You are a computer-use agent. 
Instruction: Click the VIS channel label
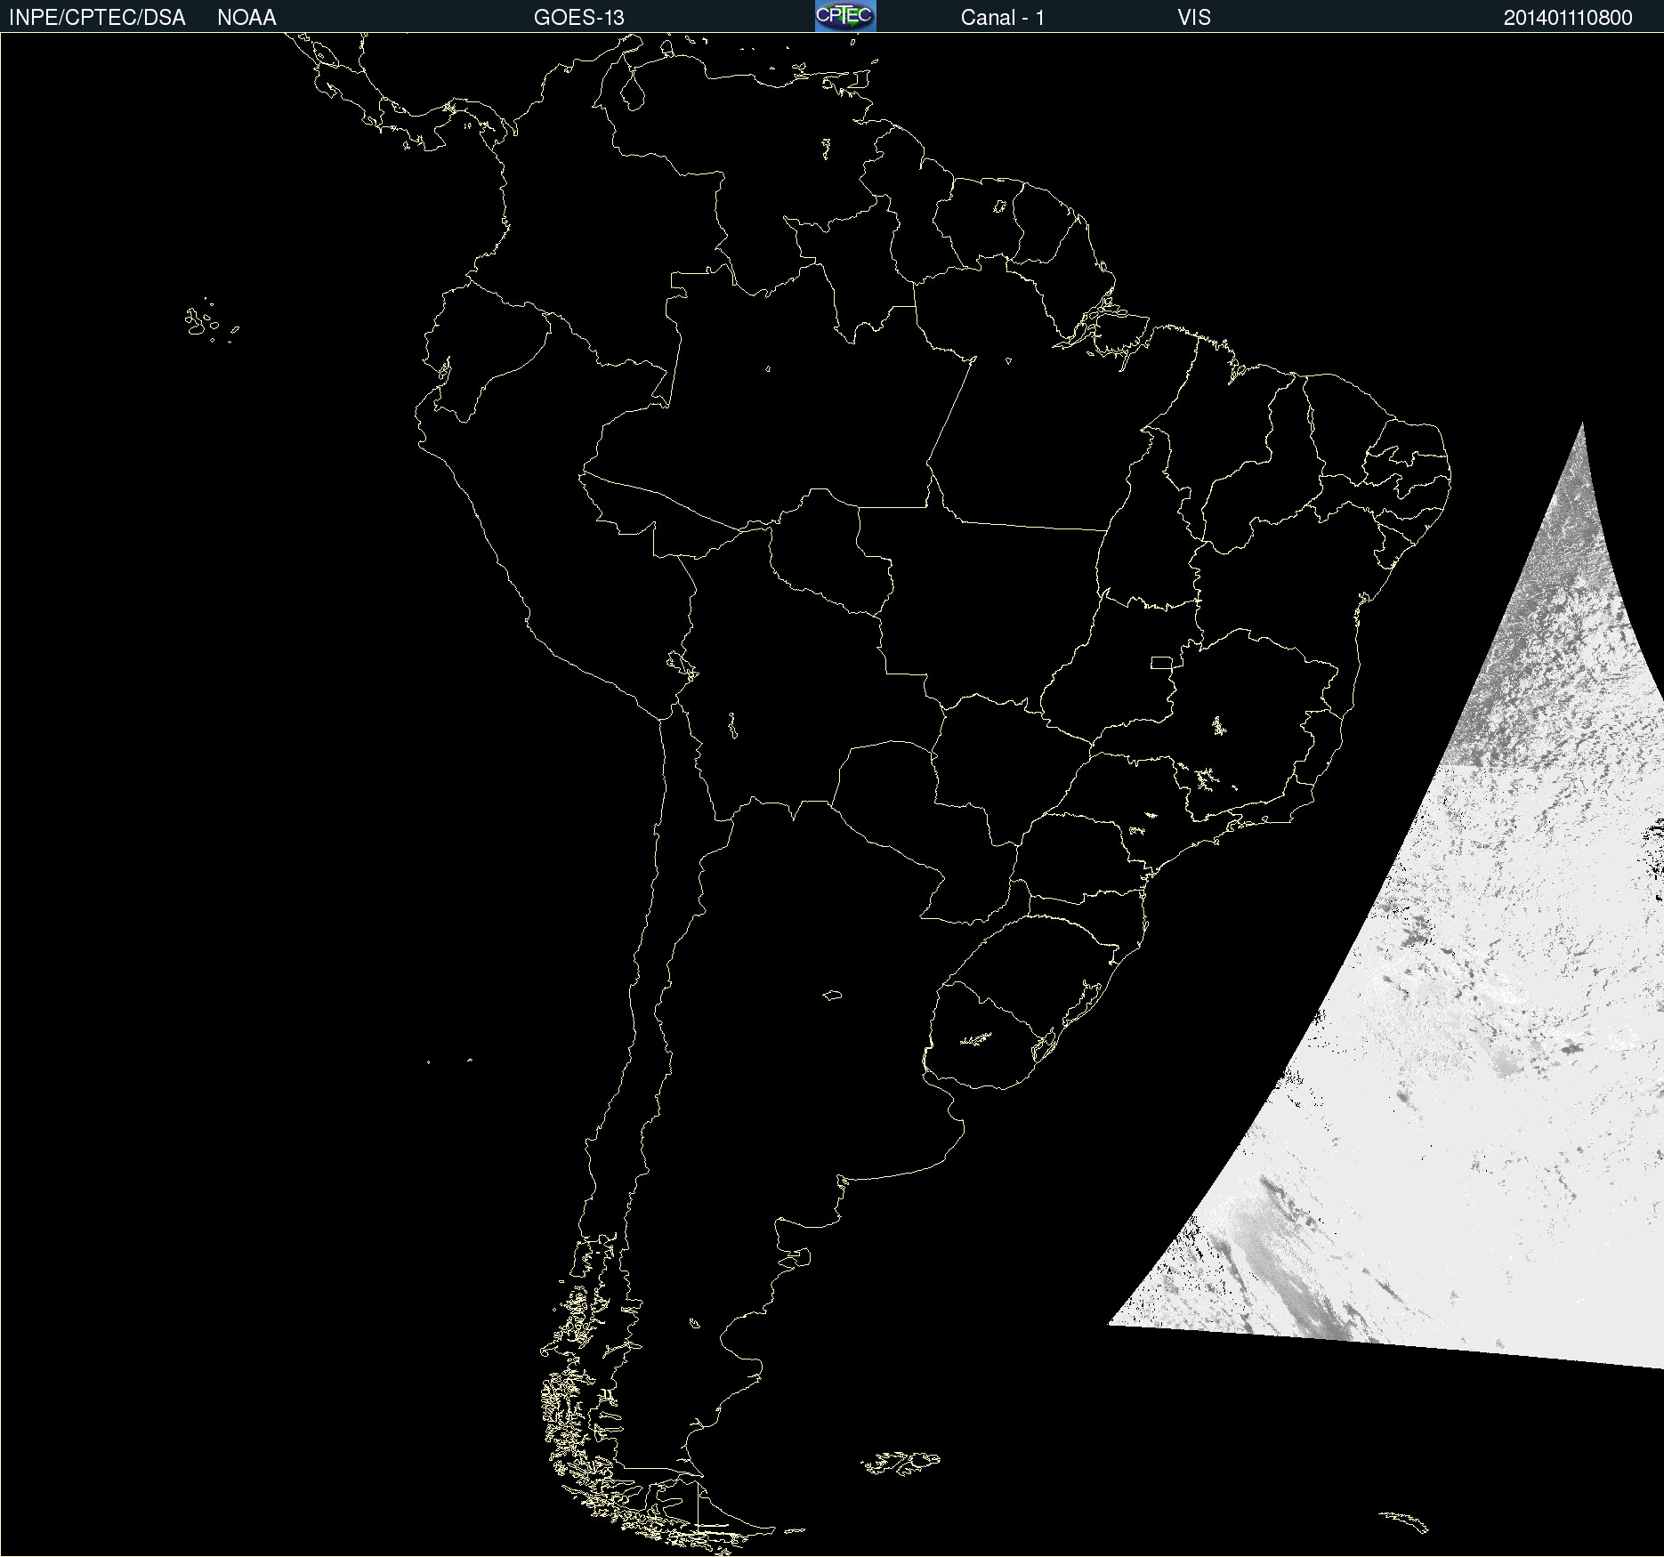1194,18
